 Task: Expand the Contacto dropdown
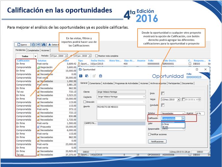[144, 97]
